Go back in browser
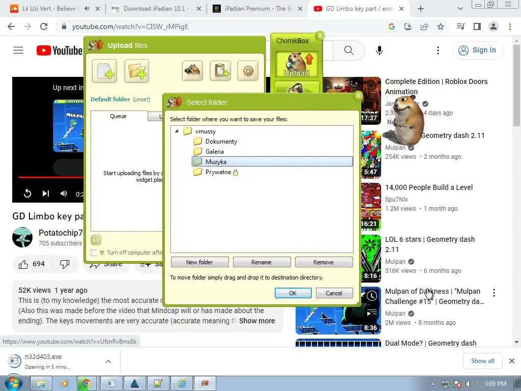 point(11,26)
